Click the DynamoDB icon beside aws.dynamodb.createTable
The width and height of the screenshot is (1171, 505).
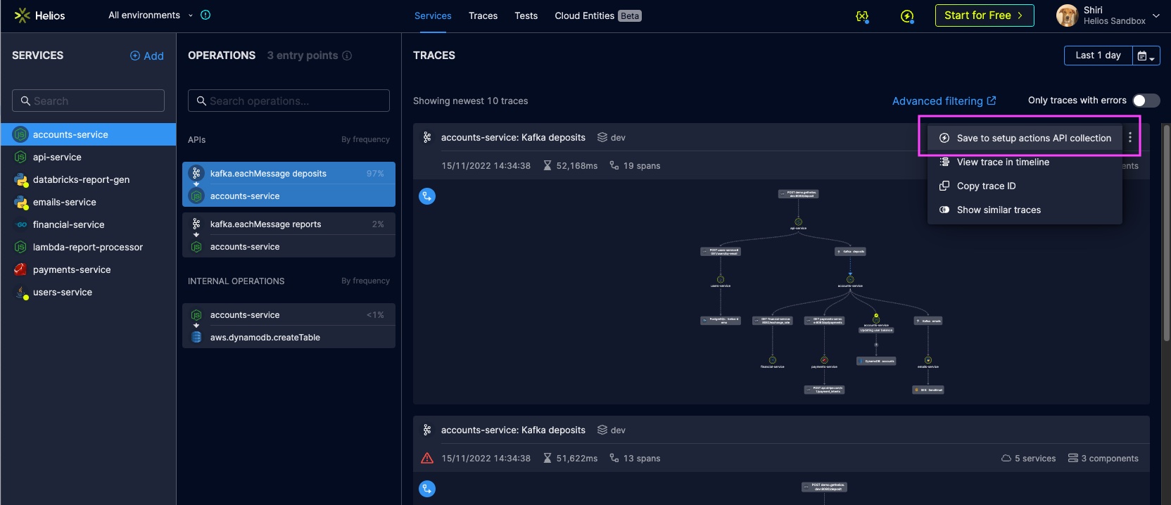coord(196,337)
